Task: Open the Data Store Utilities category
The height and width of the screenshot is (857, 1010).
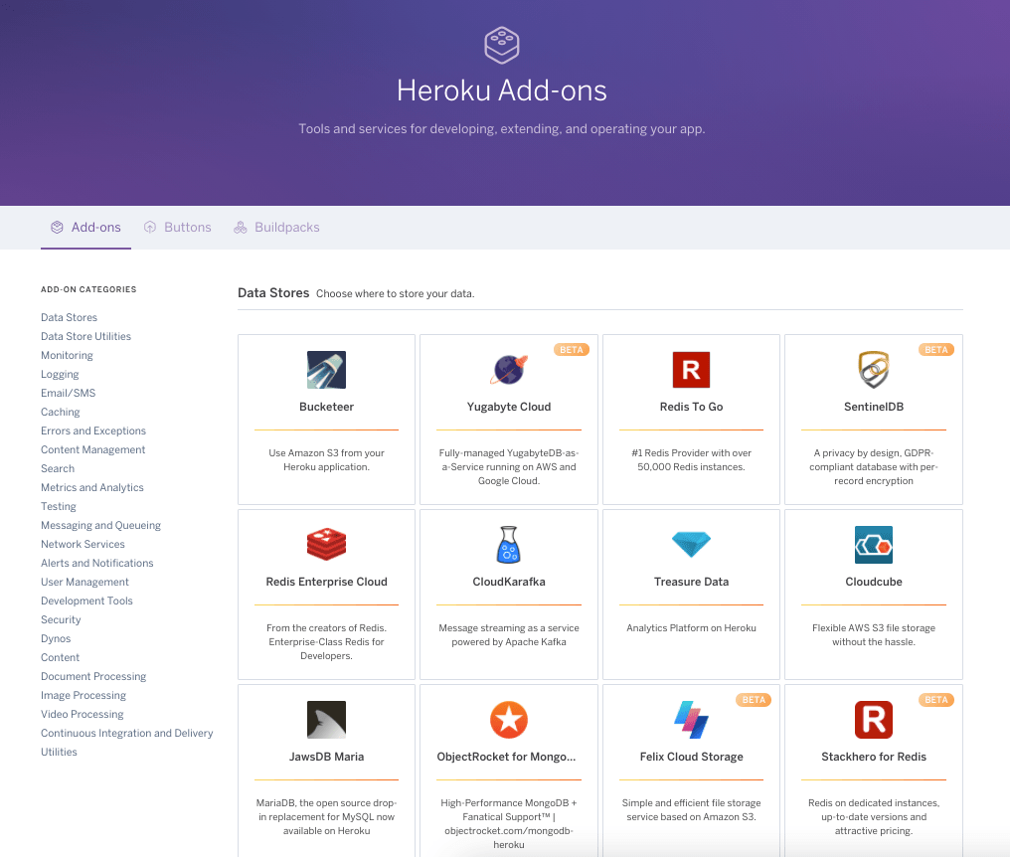Action: tap(85, 336)
